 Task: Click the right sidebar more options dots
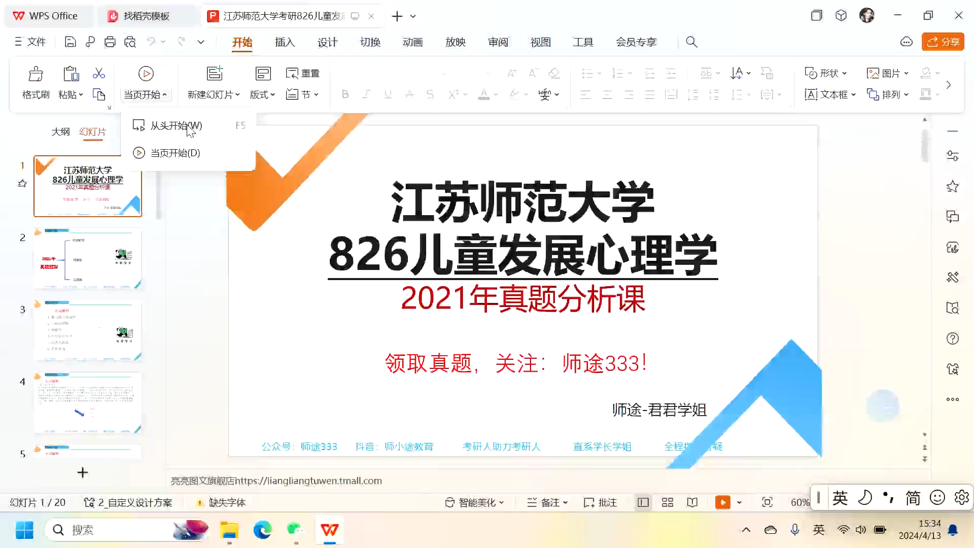[952, 399]
